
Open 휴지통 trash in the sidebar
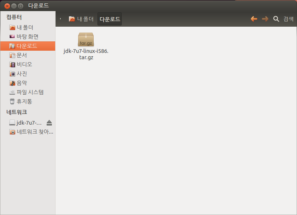pos(24,101)
